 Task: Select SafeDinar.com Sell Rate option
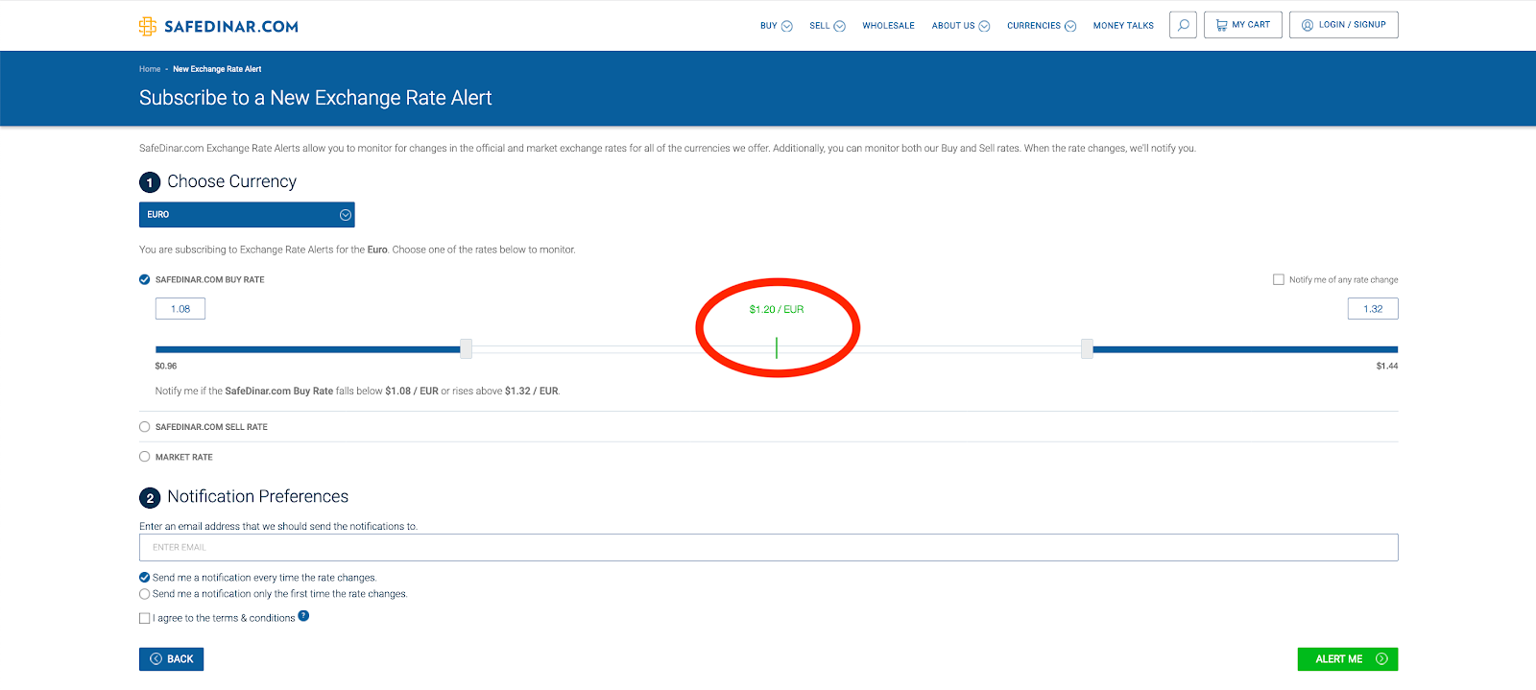(145, 427)
